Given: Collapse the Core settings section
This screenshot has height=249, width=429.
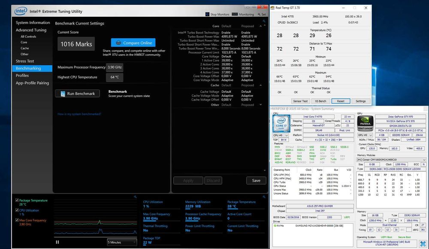Looking at the screenshot, I should 260,26.
